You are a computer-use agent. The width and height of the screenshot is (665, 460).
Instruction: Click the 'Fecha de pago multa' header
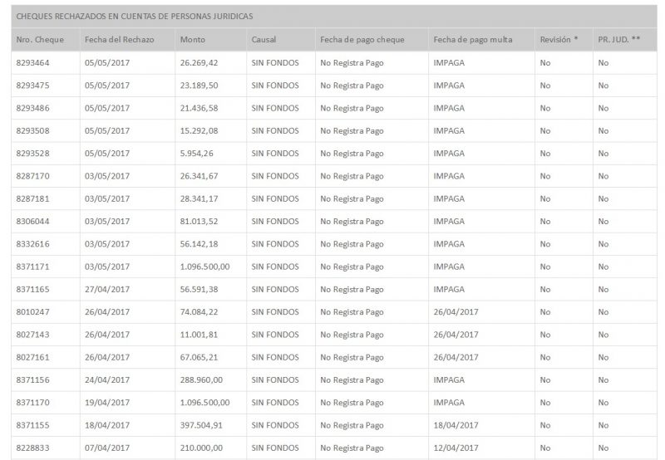pyautogui.click(x=472, y=39)
